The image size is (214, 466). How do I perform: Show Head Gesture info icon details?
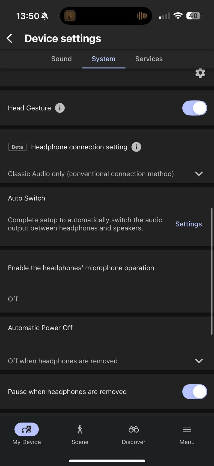point(60,108)
